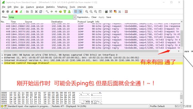Expand Internet Protocol Version 4 details
Screen dimensions: 193x109
[2, 60]
